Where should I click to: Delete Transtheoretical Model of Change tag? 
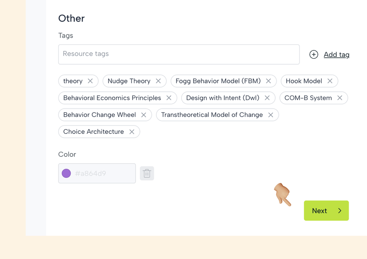click(x=271, y=115)
